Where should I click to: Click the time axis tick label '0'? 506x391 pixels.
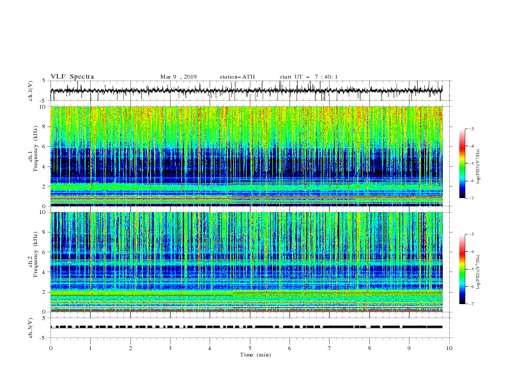tap(50, 348)
